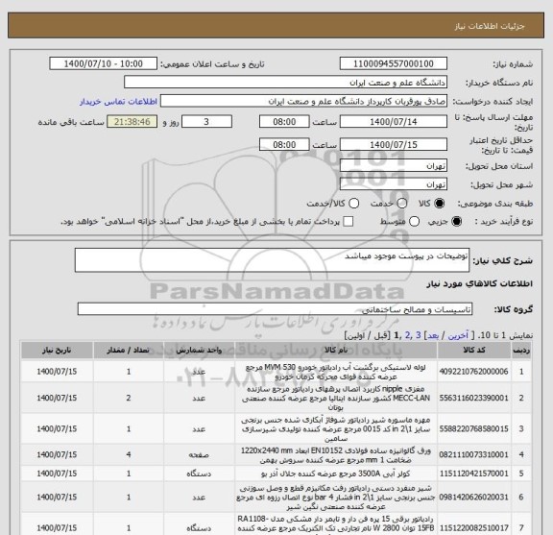
Task: Click the دستگاه unit cell in row 5
Action: 199,474
